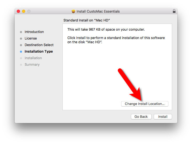
Task: Select Destination Select step
Action: (x=39, y=45)
